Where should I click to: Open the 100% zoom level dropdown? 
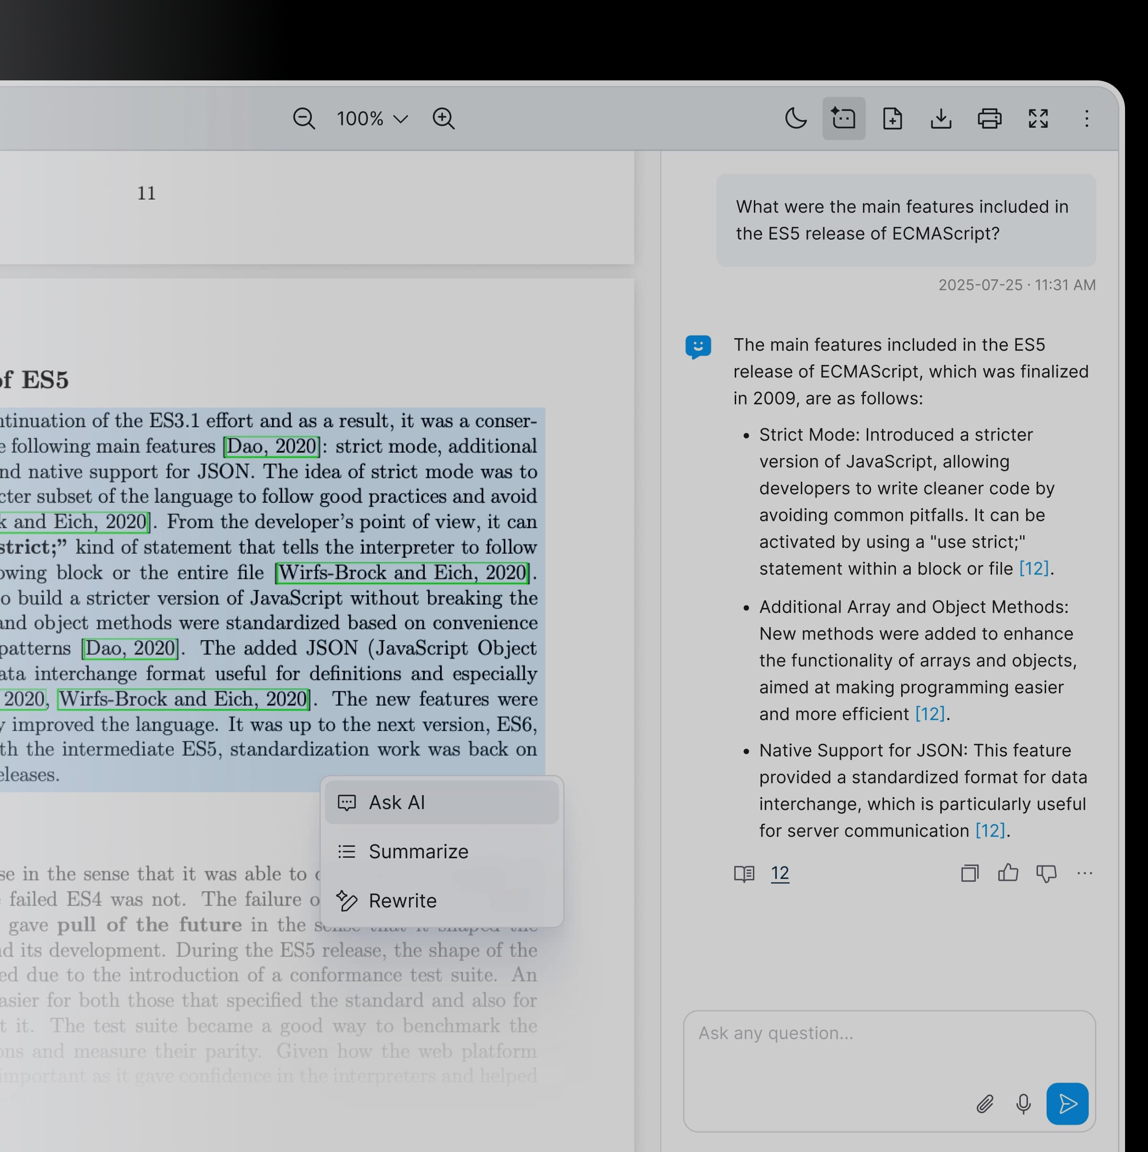point(372,119)
